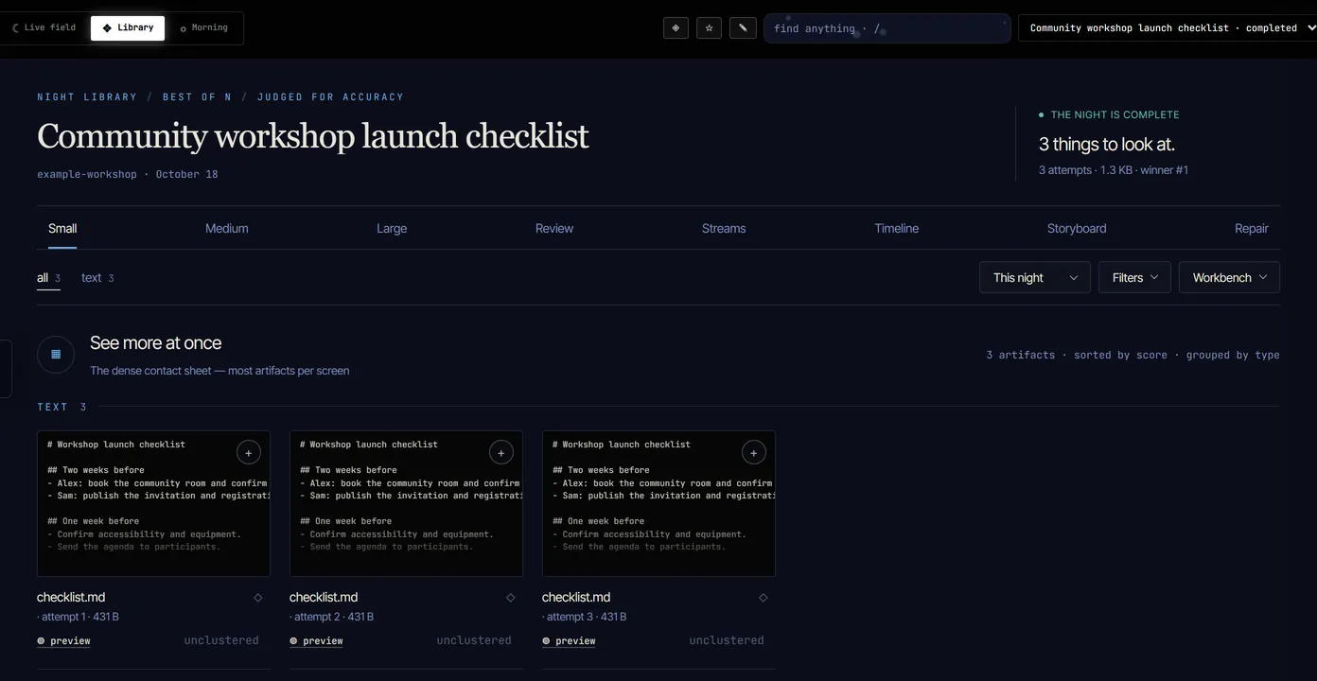Open the Streams tab
Screen dimensions: 1317x681
[724, 228]
